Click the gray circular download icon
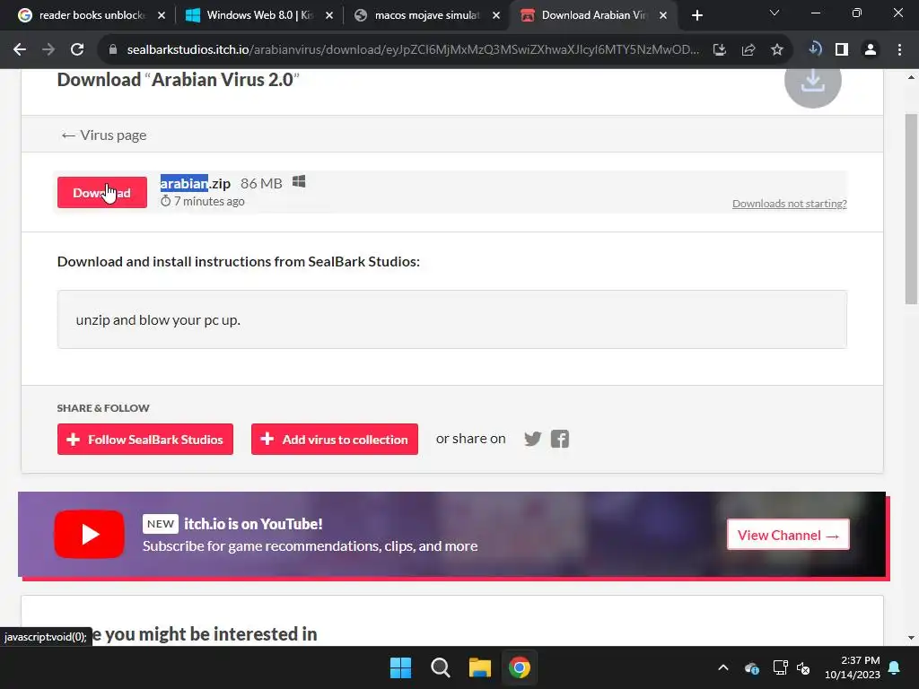This screenshot has height=689, width=919. click(813, 82)
